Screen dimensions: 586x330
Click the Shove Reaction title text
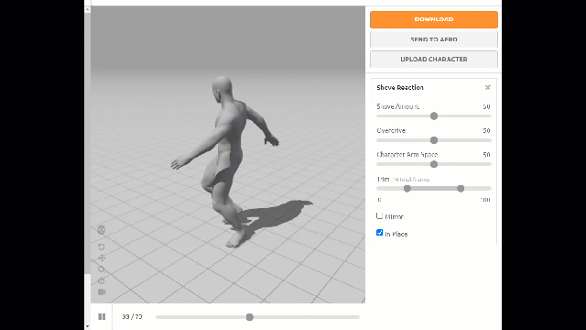coord(400,88)
